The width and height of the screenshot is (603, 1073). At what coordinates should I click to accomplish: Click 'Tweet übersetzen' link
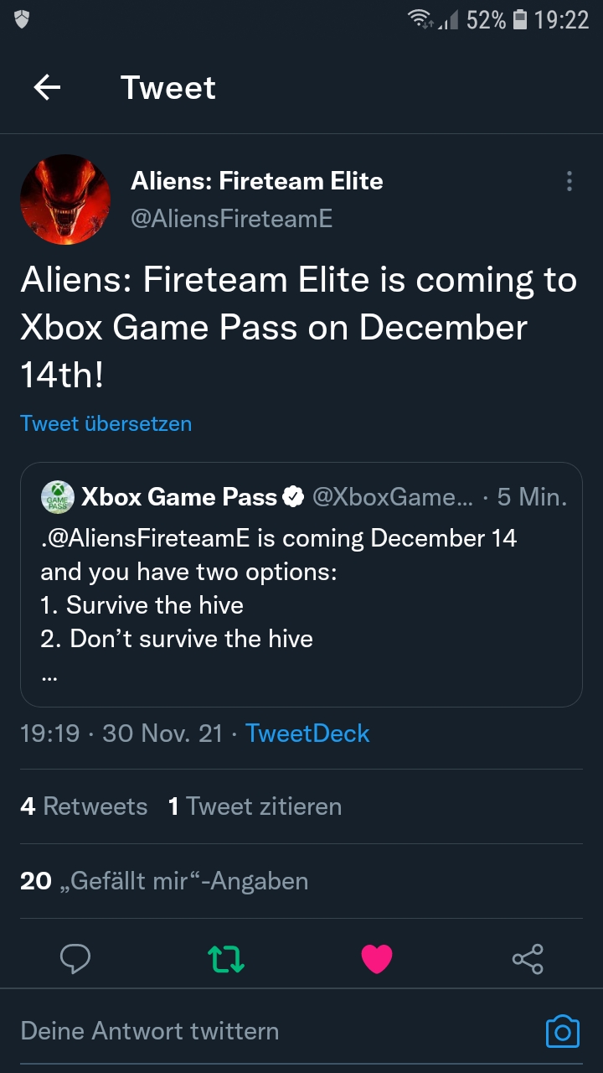tap(106, 423)
